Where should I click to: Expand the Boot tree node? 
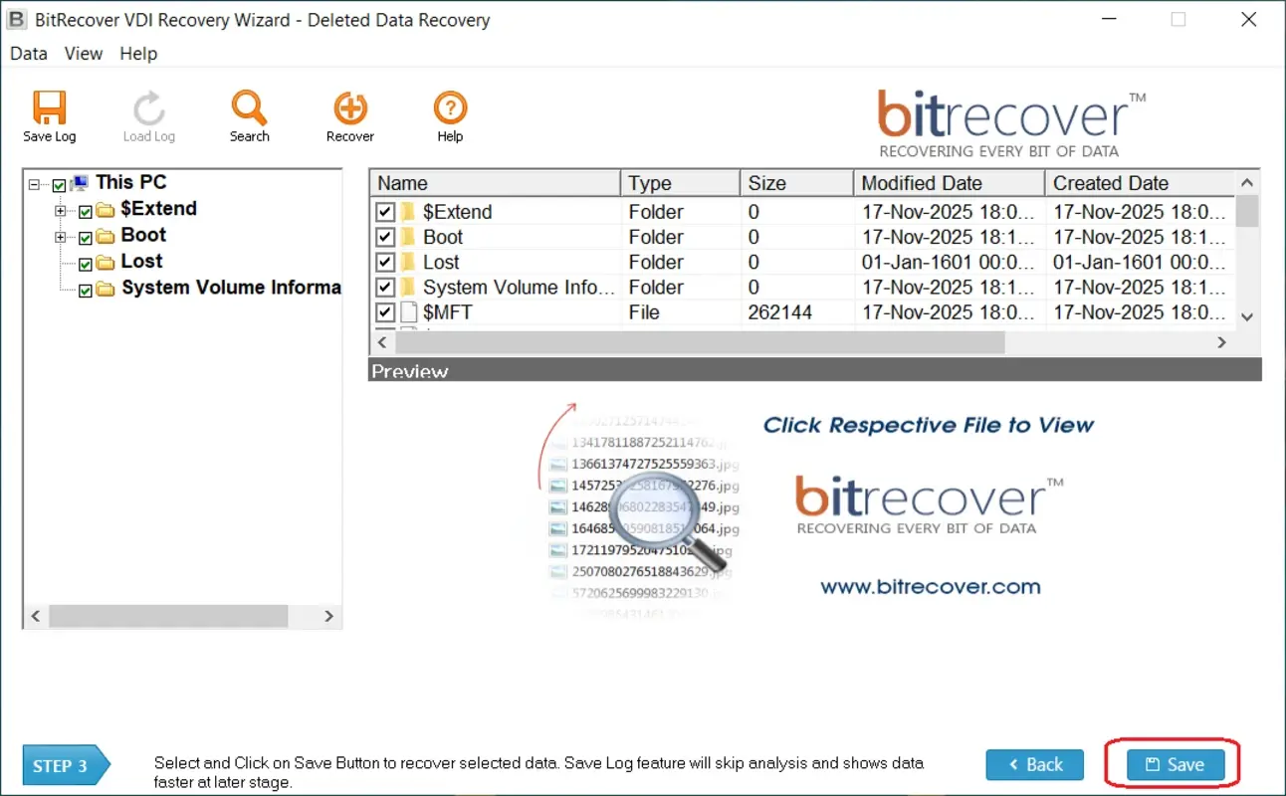(x=62, y=235)
